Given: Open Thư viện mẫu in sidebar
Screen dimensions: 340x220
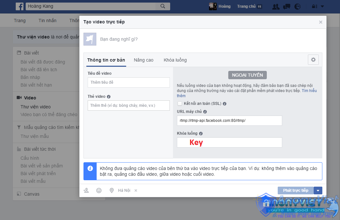Looking at the screenshot, I should 35,136.
